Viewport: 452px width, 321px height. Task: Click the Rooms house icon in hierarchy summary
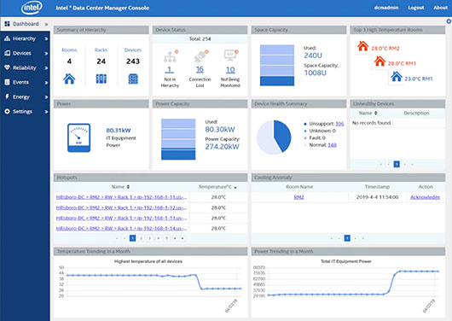point(69,79)
